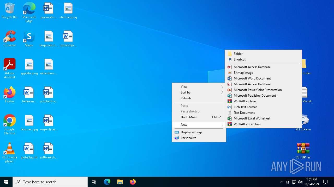Create a new WinRAR ZIP archive
The height and width of the screenshot is (187, 334).
pos(263,124)
